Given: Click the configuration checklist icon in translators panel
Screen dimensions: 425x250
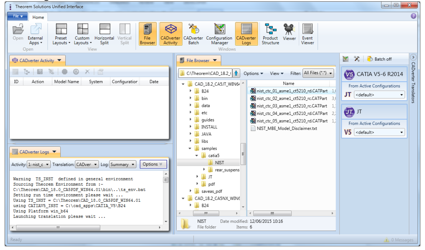Looking at the screenshot, I should 346,59.
